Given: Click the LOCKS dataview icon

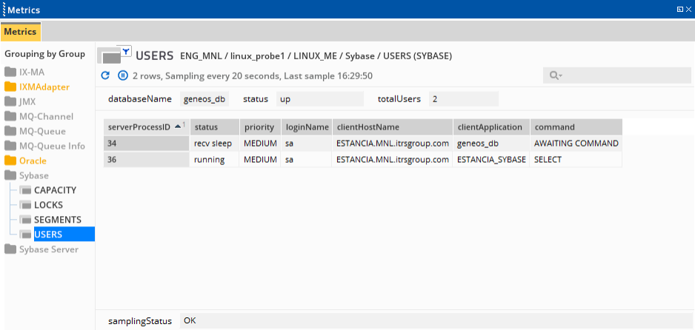Looking at the screenshot, I should tap(25, 205).
